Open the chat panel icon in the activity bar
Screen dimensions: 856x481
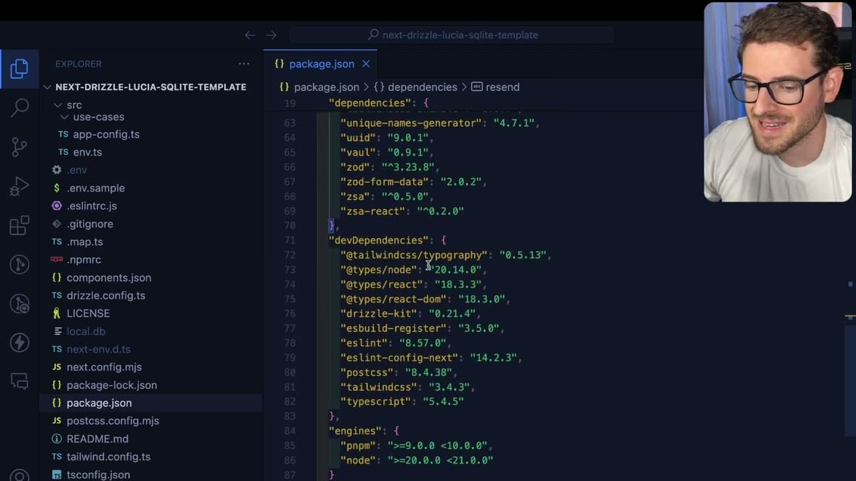(x=19, y=381)
